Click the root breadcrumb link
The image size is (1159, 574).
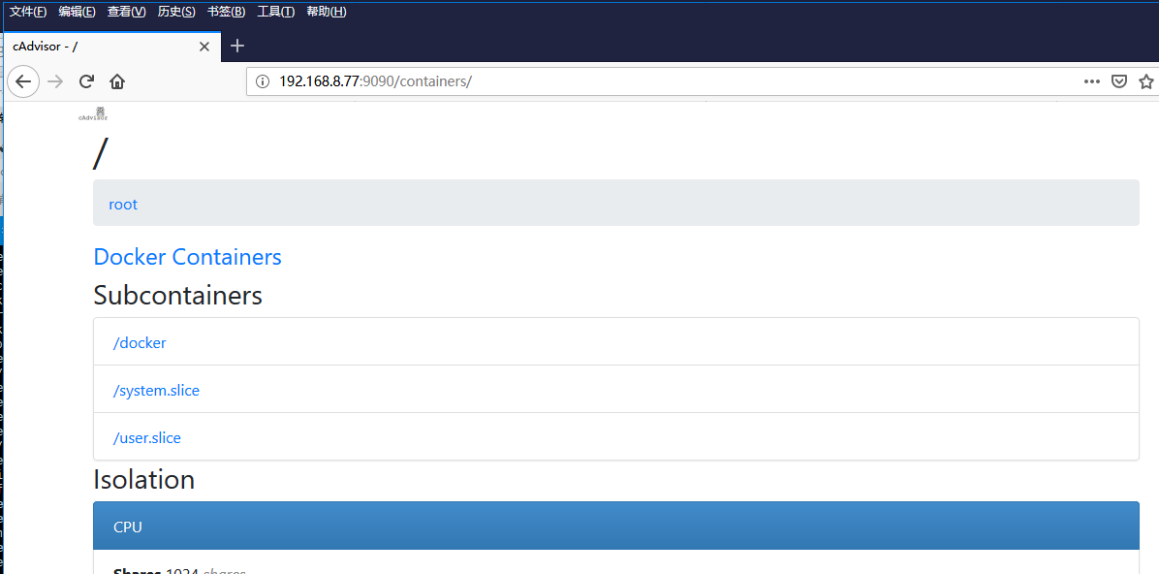tap(123, 205)
